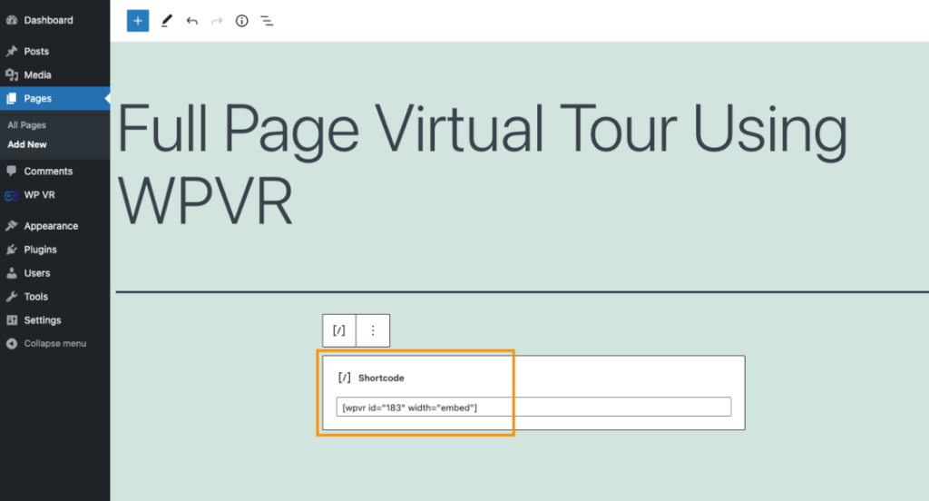Open WP VR menu item

click(x=39, y=194)
